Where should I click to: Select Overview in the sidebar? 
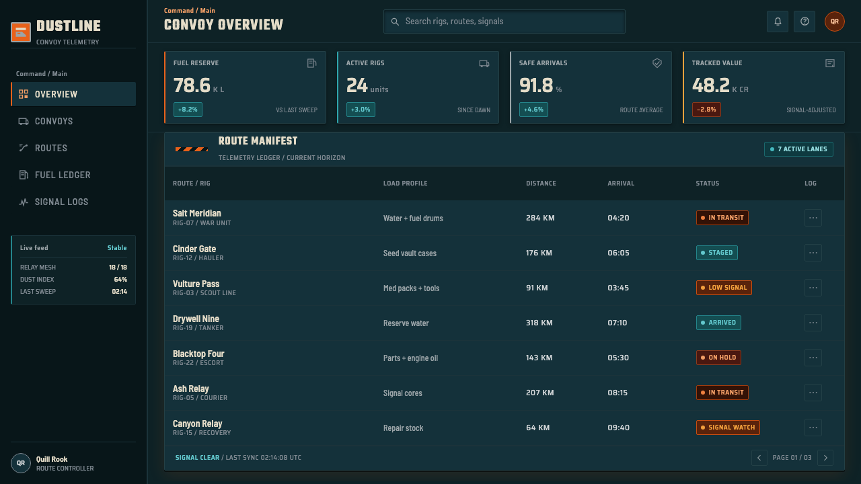point(73,94)
